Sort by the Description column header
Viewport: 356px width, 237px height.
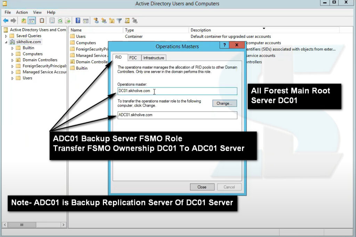(264, 30)
